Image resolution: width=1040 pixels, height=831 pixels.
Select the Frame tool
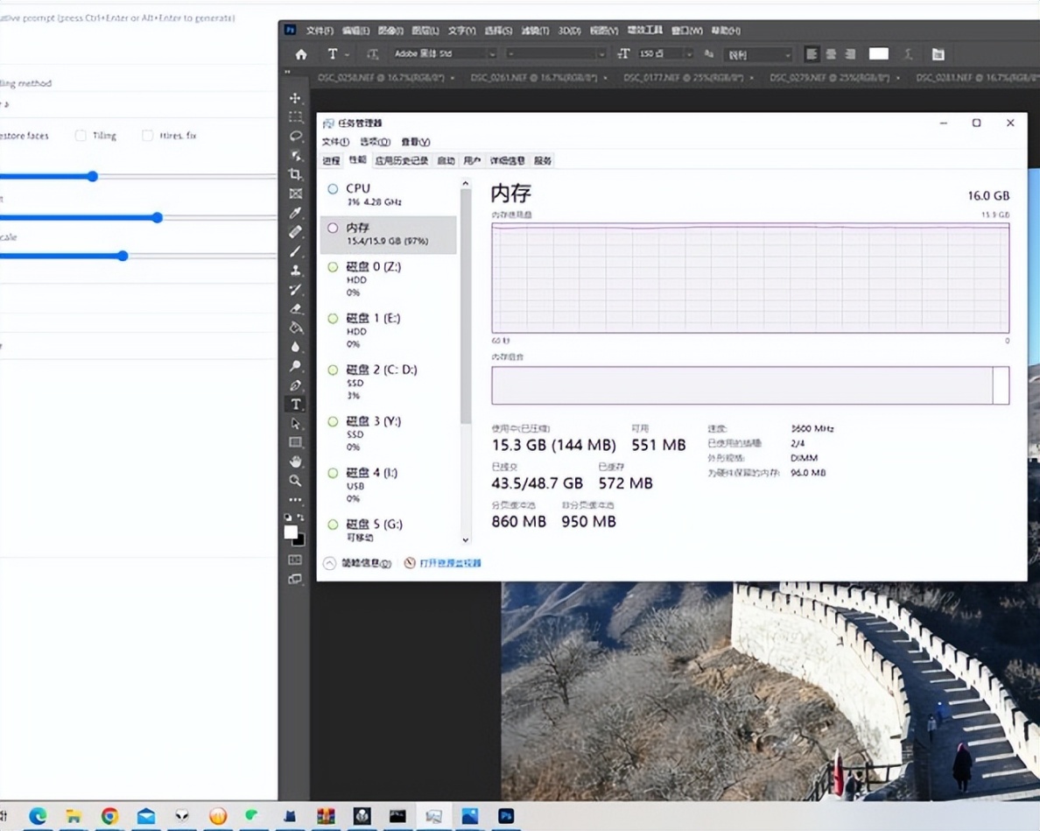point(296,194)
